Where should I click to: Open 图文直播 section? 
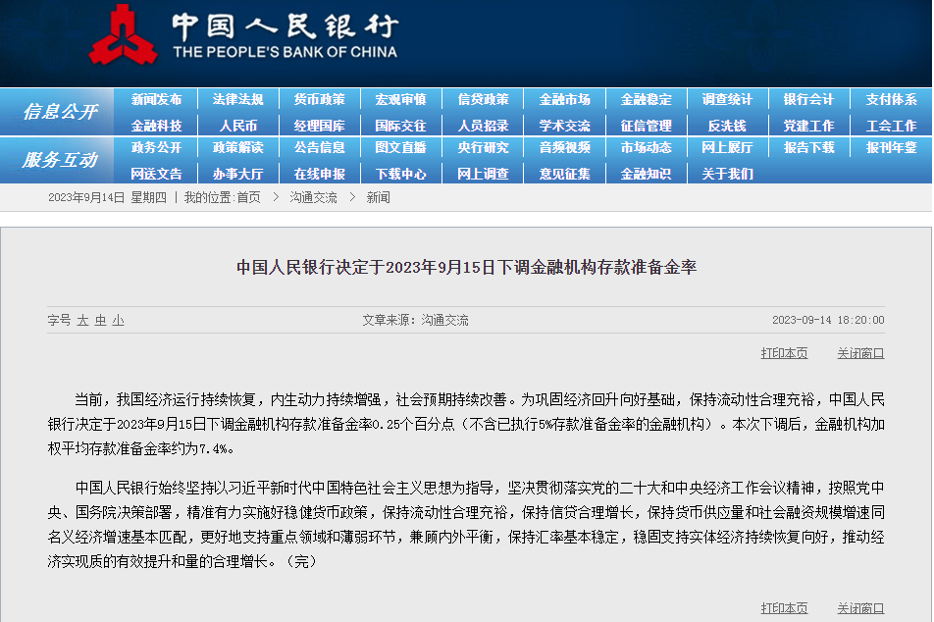click(x=401, y=147)
